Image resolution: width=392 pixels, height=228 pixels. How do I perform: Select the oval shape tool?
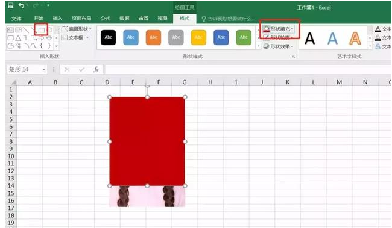click(x=49, y=30)
